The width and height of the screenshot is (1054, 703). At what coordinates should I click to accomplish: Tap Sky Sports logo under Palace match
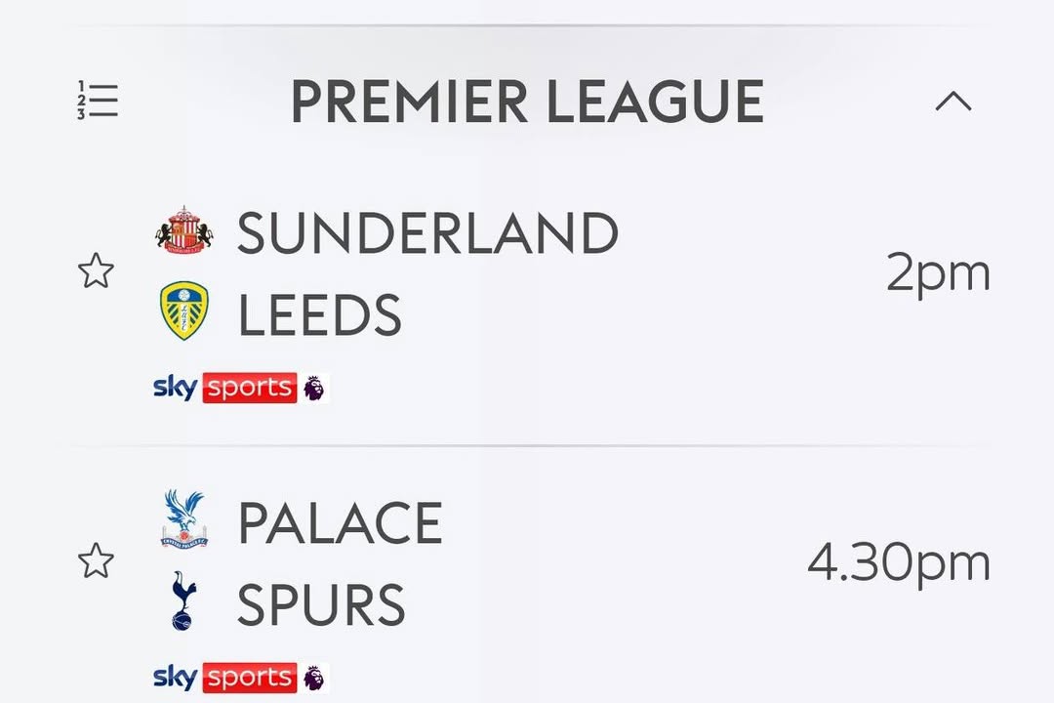coord(224,678)
